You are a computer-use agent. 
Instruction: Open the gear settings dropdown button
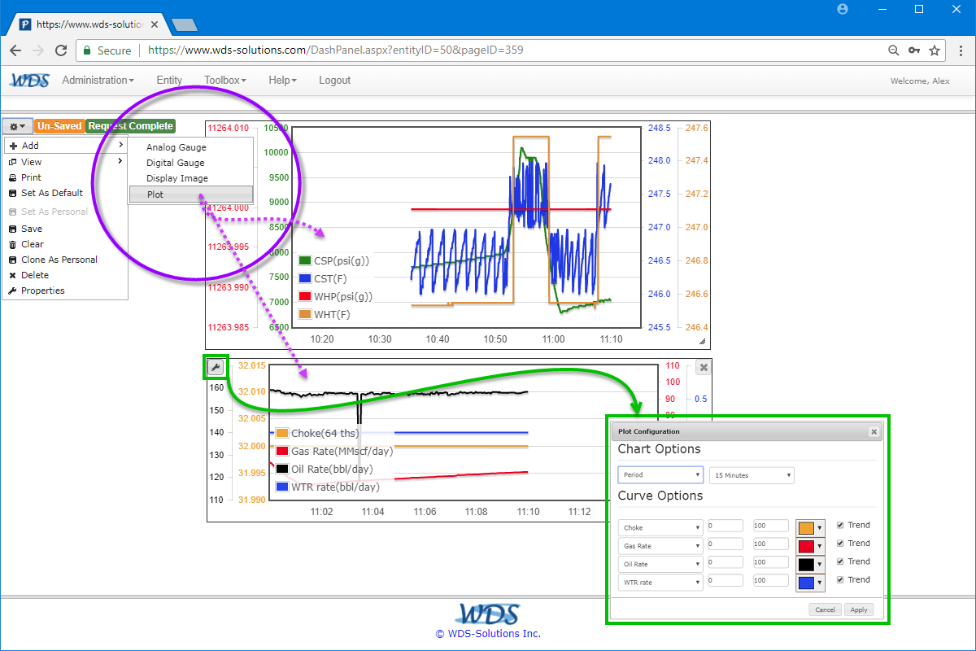click(x=17, y=126)
